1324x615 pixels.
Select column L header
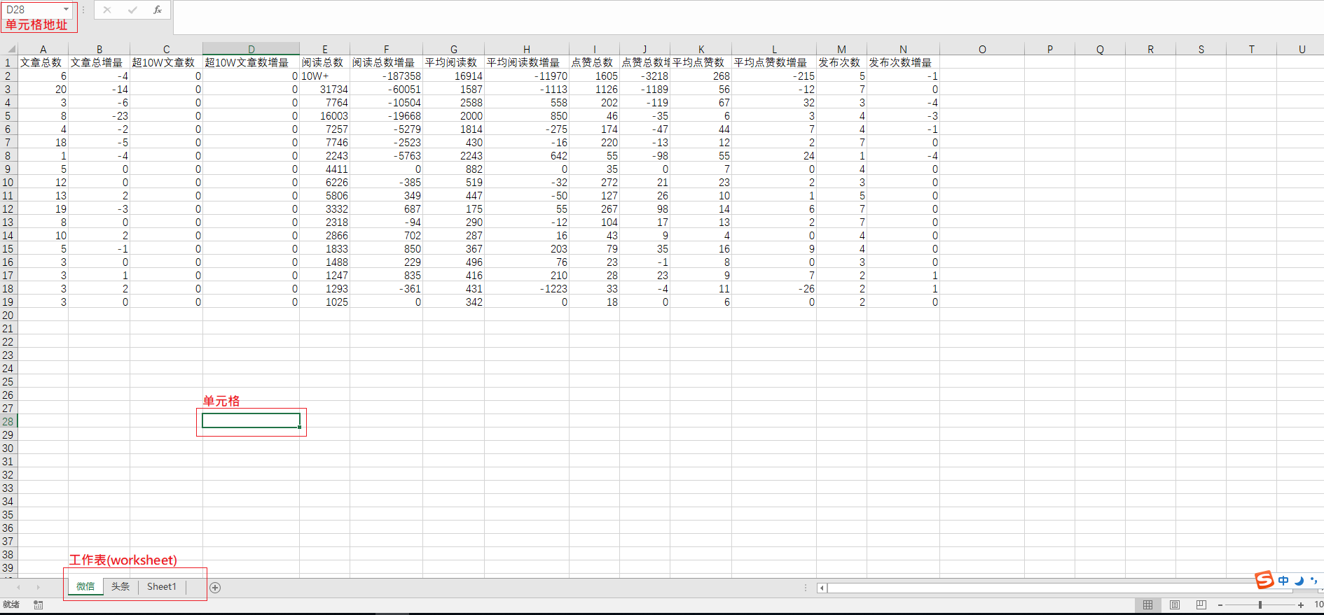(774, 49)
